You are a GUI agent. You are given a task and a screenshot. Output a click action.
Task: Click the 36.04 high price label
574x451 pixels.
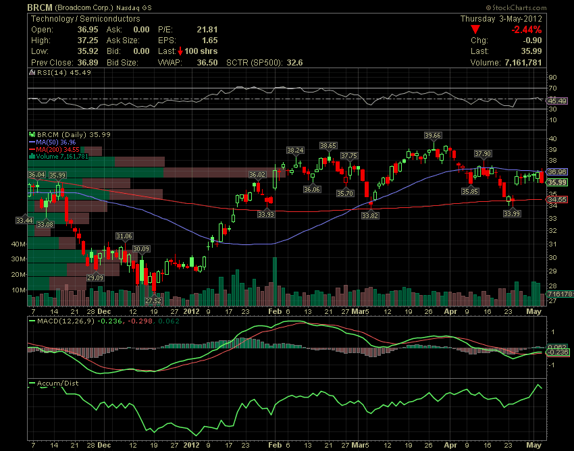pyautogui.click(x=36, y=175)
